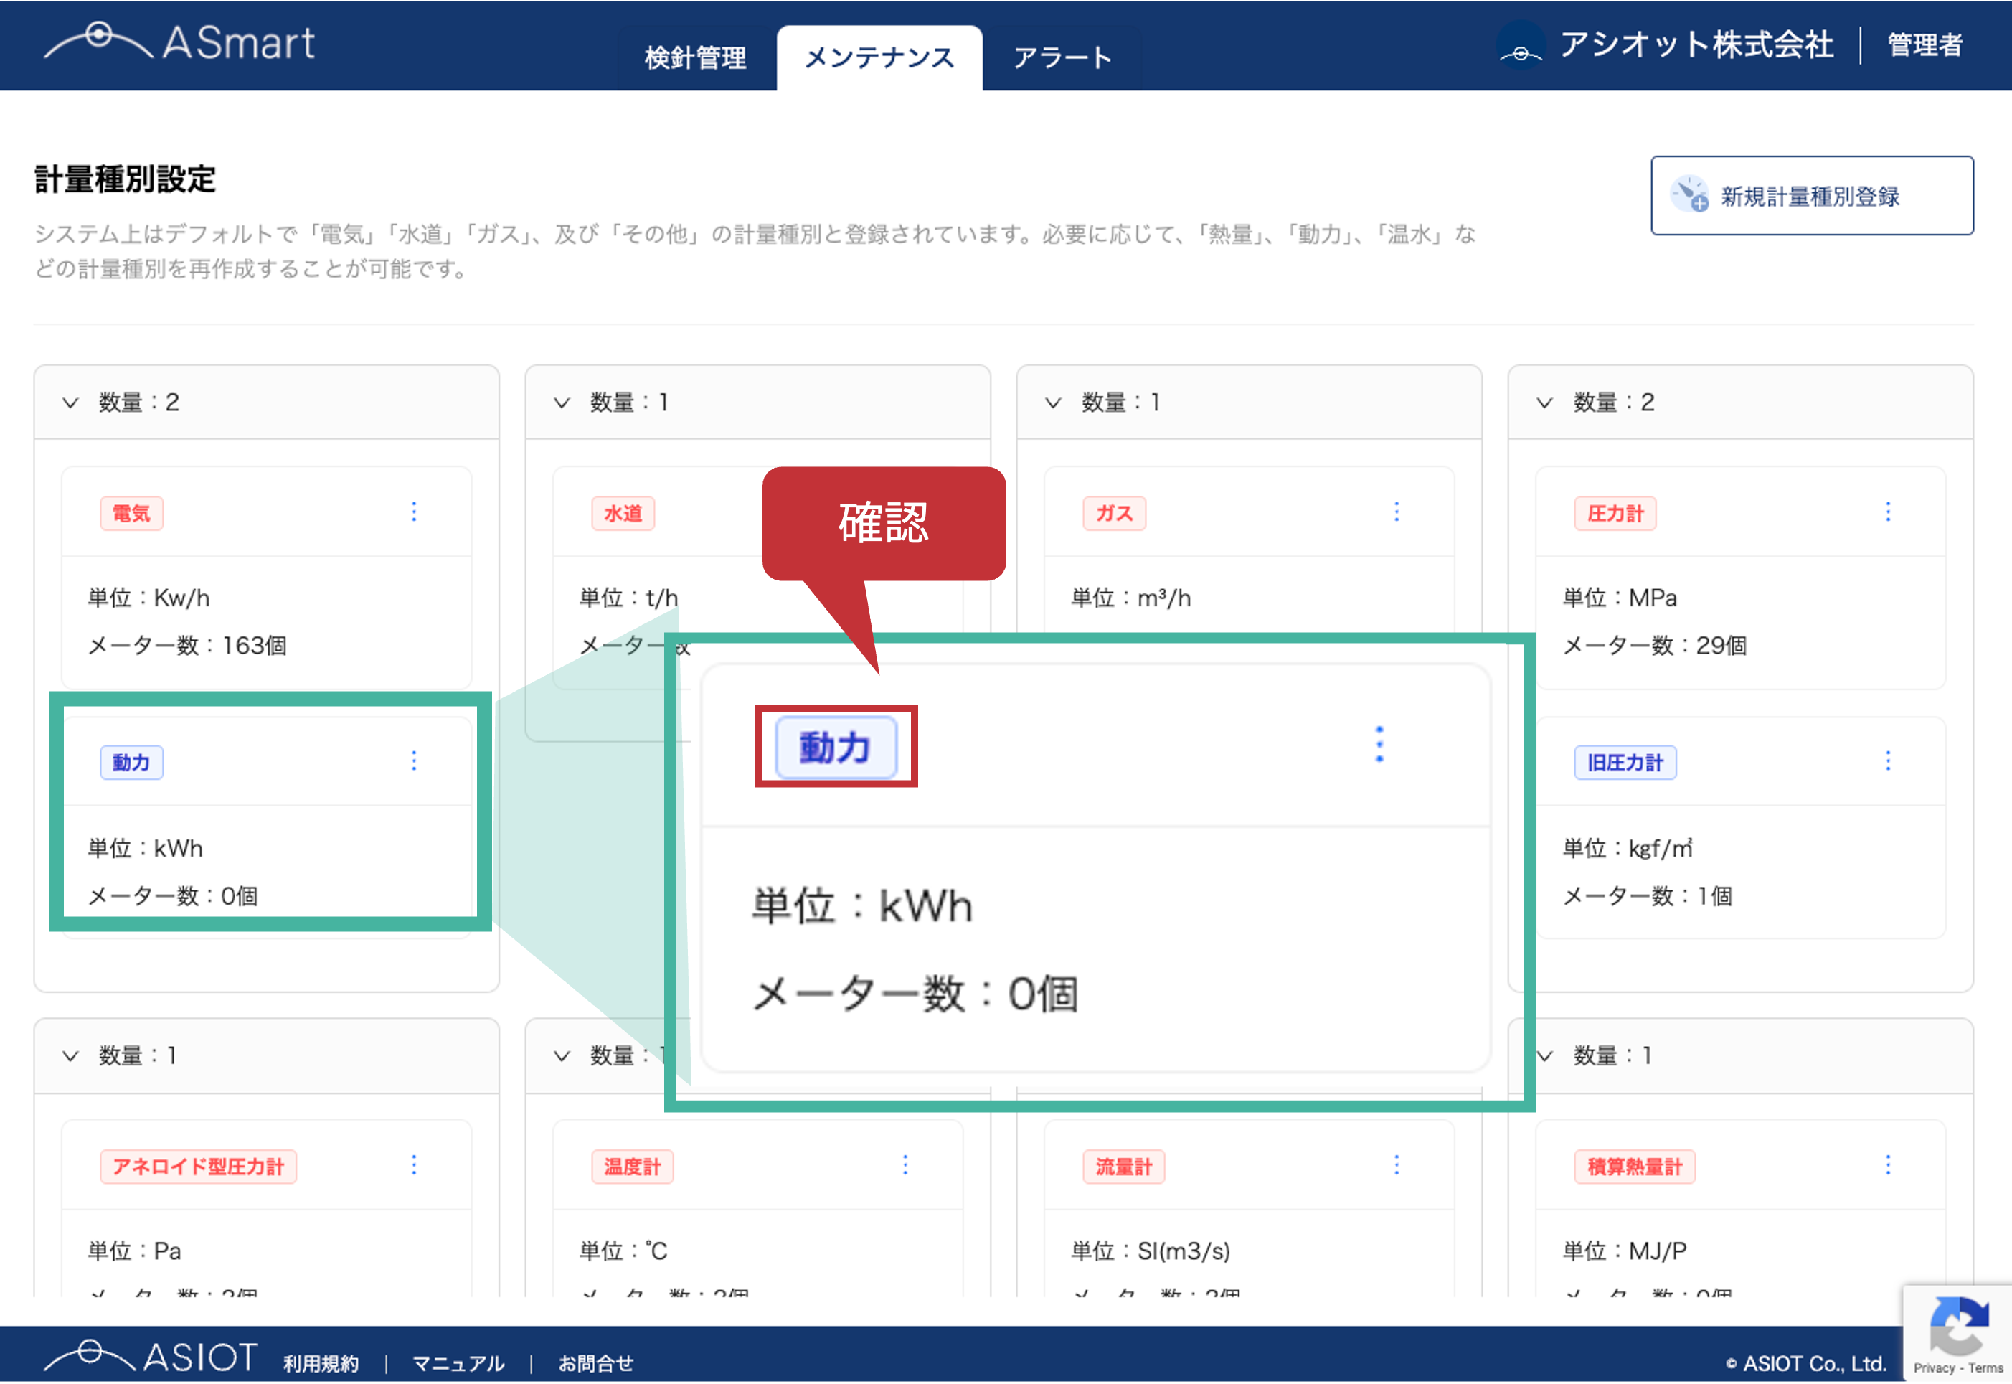Click the 新規計量種別登録 button
2012x1384 pixels.
coord(1811,196)
